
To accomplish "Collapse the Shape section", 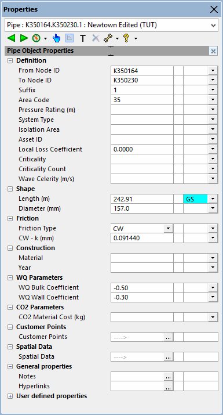I will pyautogui.click(x=10, y=189).
